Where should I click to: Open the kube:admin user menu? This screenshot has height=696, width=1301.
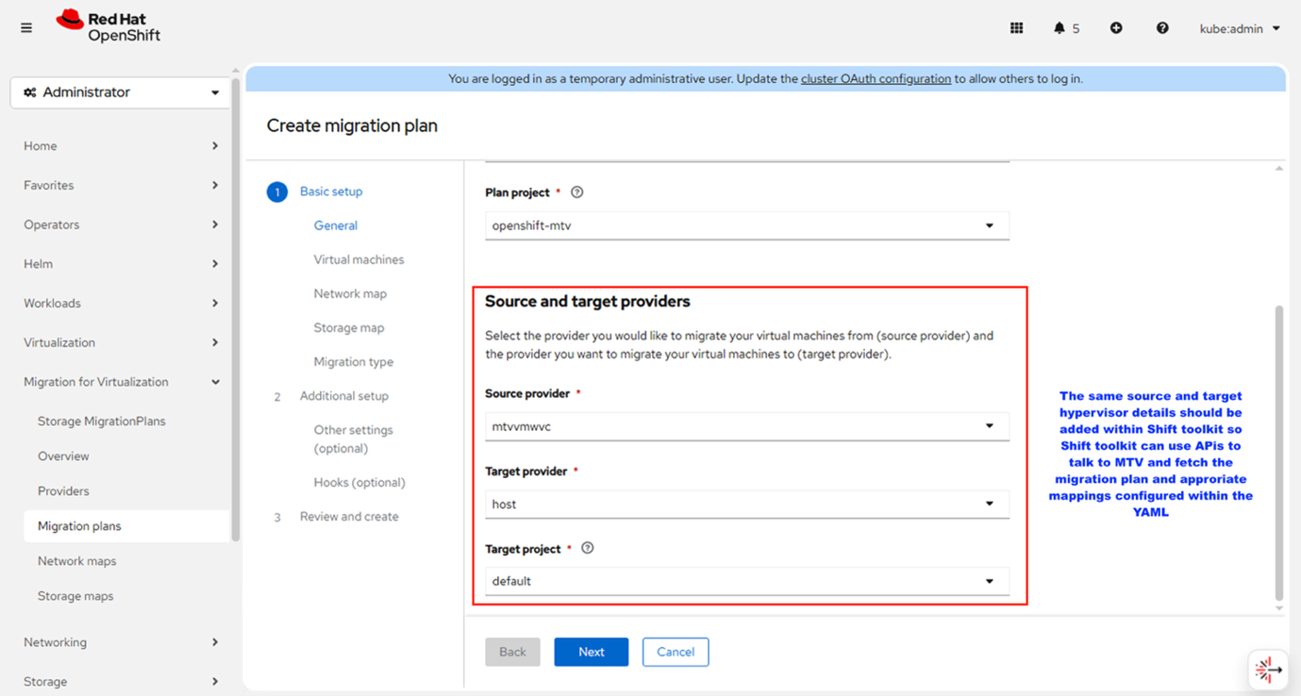click(x=1240, y=28)
